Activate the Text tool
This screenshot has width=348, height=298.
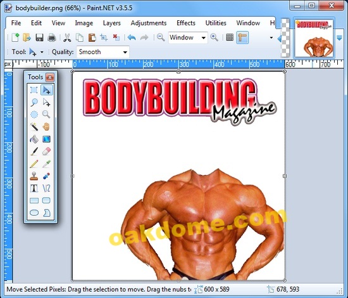34,188
